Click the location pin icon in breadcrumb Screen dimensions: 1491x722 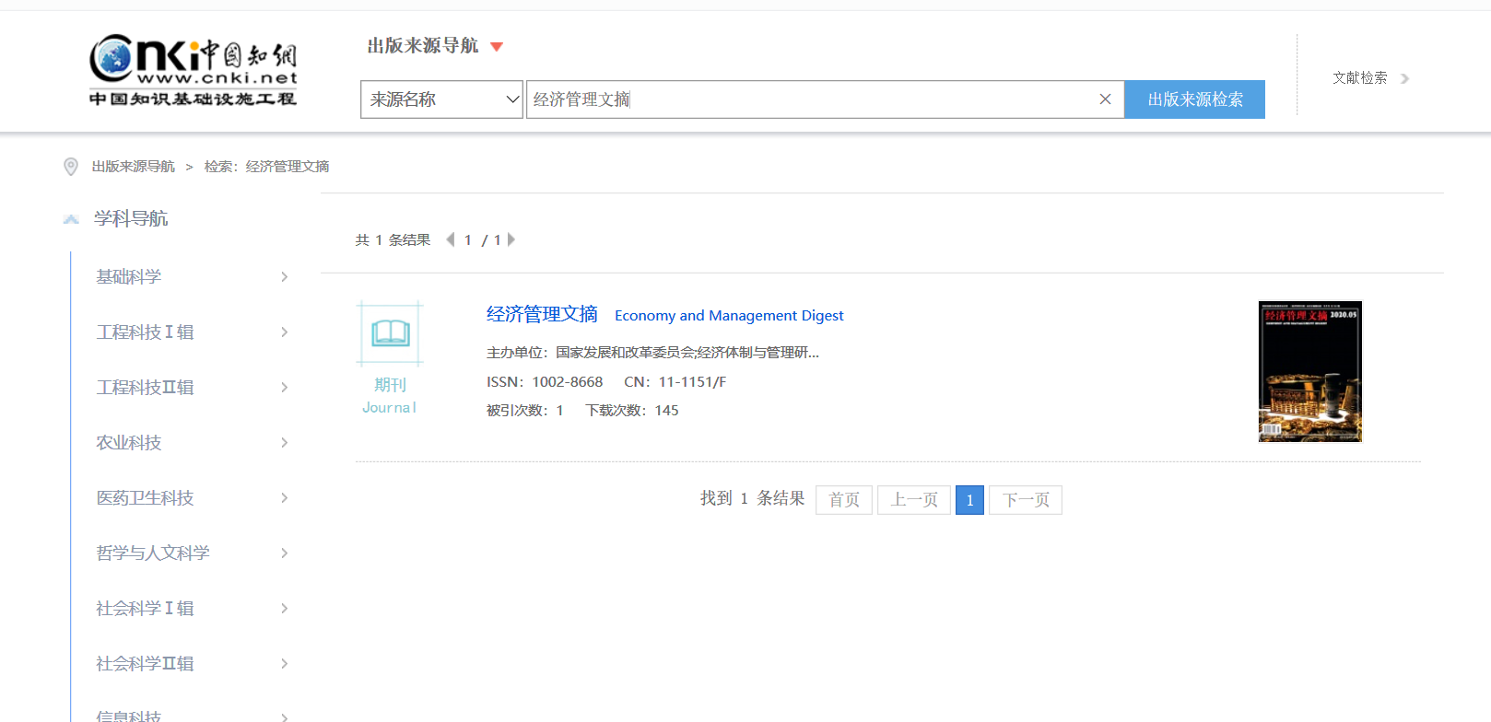click(x=71, y=167)
